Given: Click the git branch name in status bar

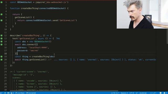Looking at the screenshot, I should (1, 93).
